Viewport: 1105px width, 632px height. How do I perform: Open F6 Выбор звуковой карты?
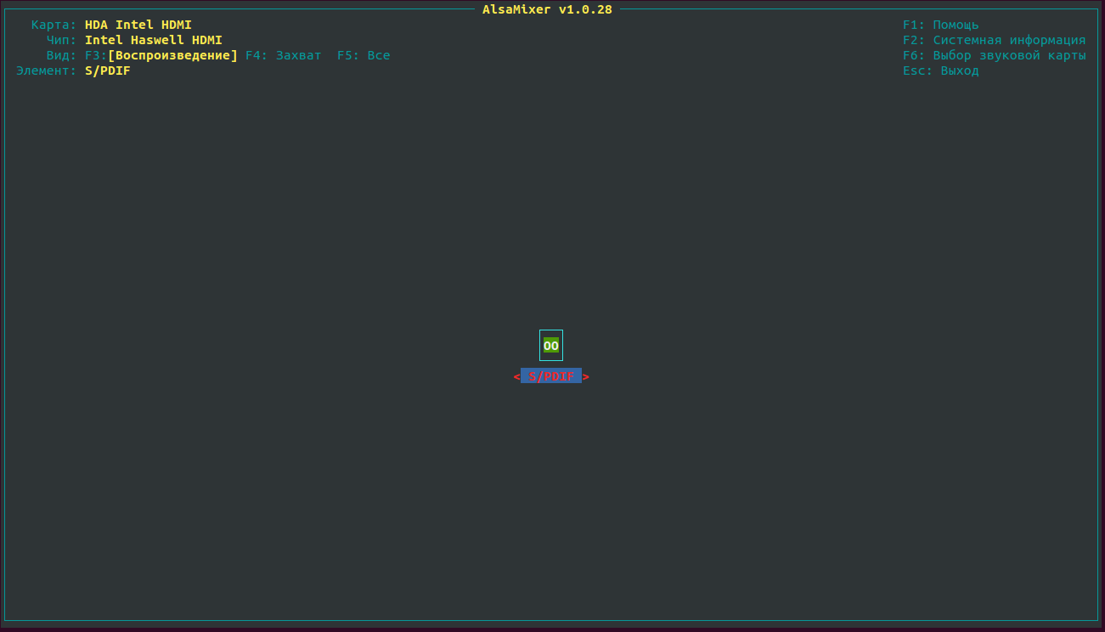[995, 55]
